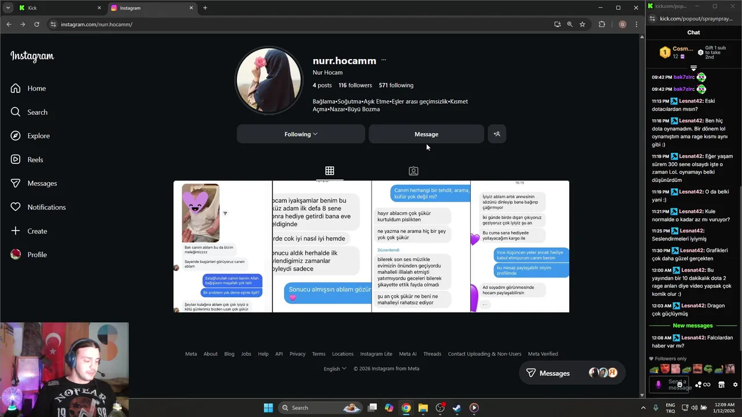
Task: Open Chrome tab search dropdown arrow
Action: tap(8, 8)
